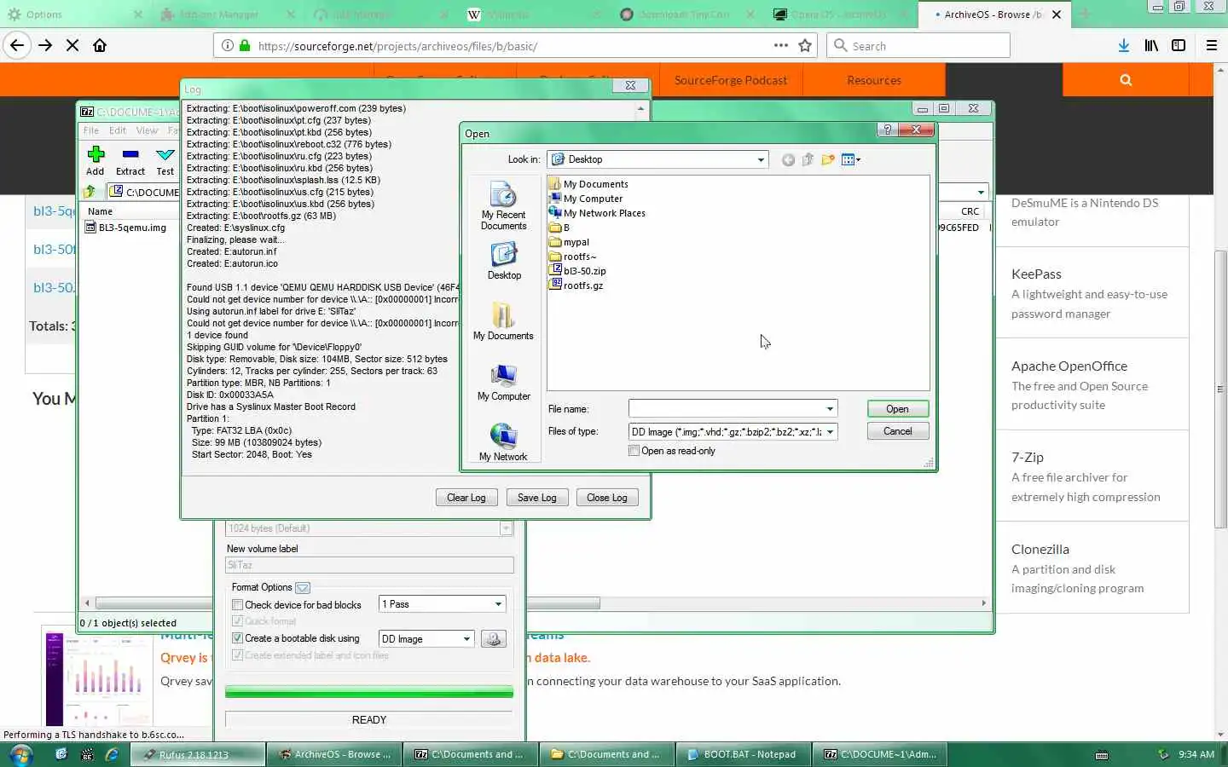
Task: Bookmark this page with the star icon
Action: [805, 45]
